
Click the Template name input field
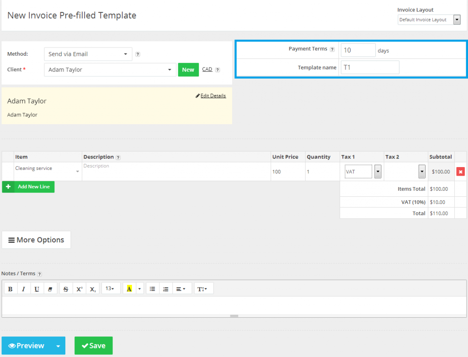click(x=369, y=68)
